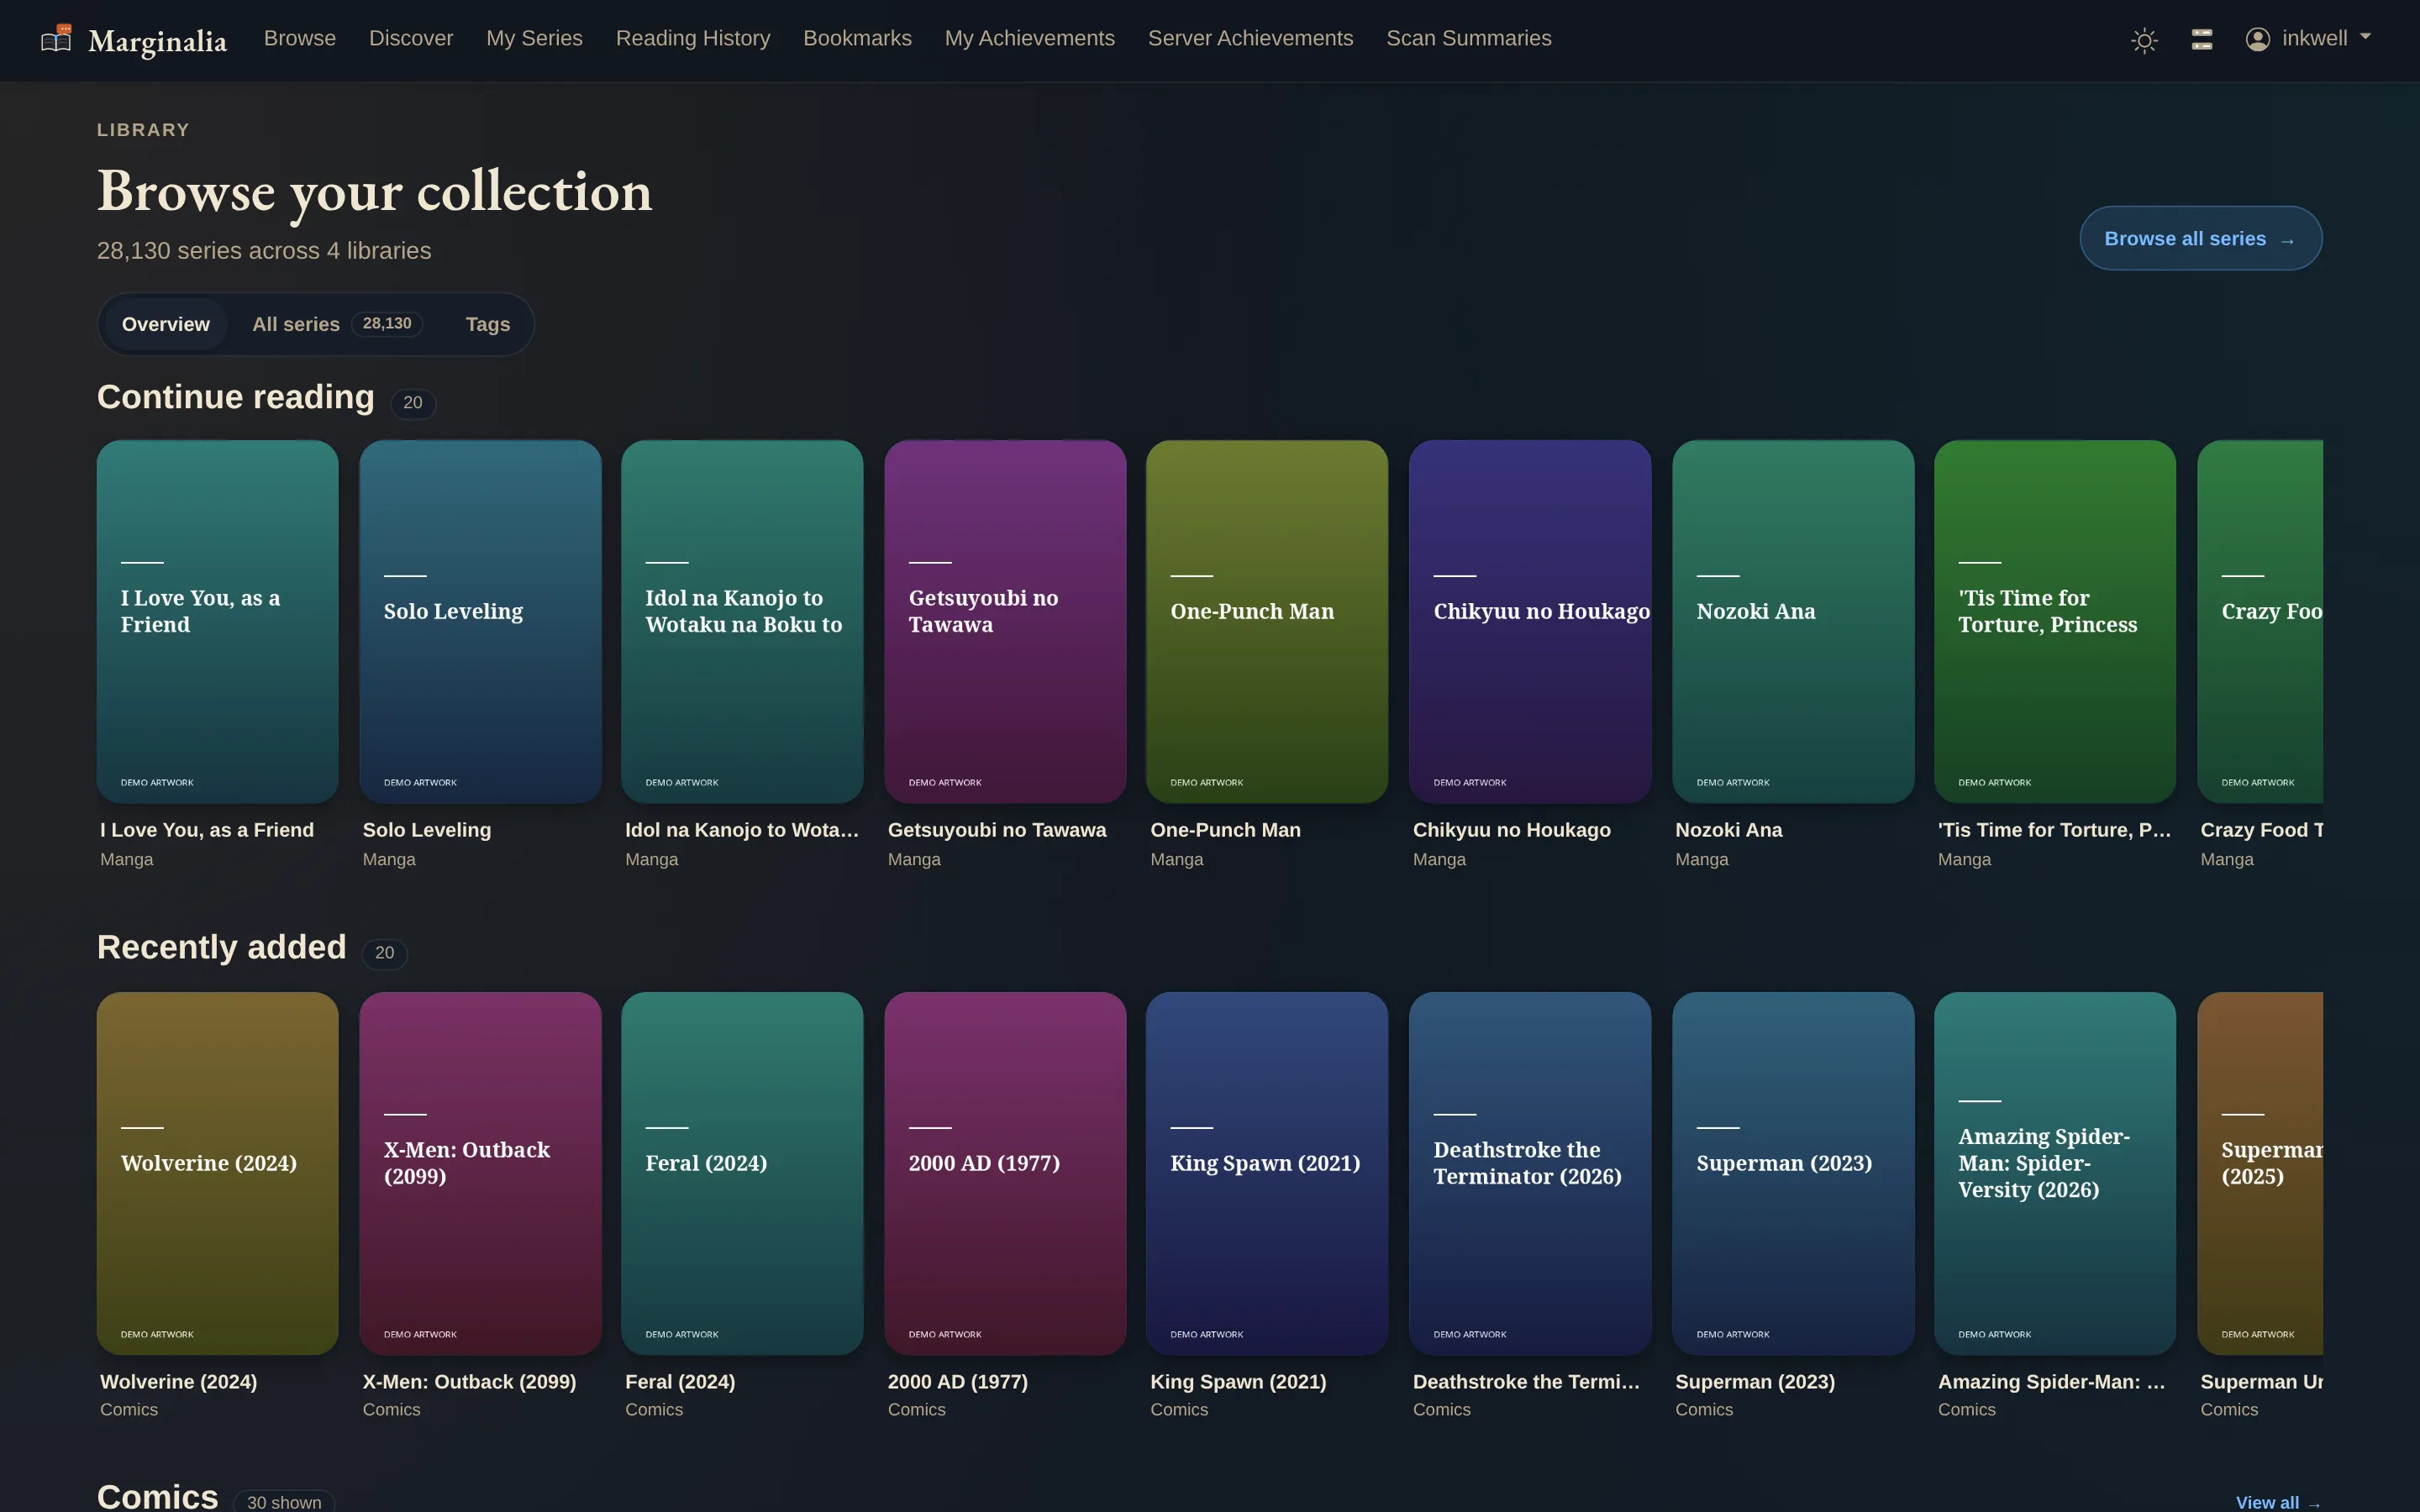This screenshot has height=1512, width=2420.
Task: Open the One-Punch Man cover
Action: [1267, 621]
